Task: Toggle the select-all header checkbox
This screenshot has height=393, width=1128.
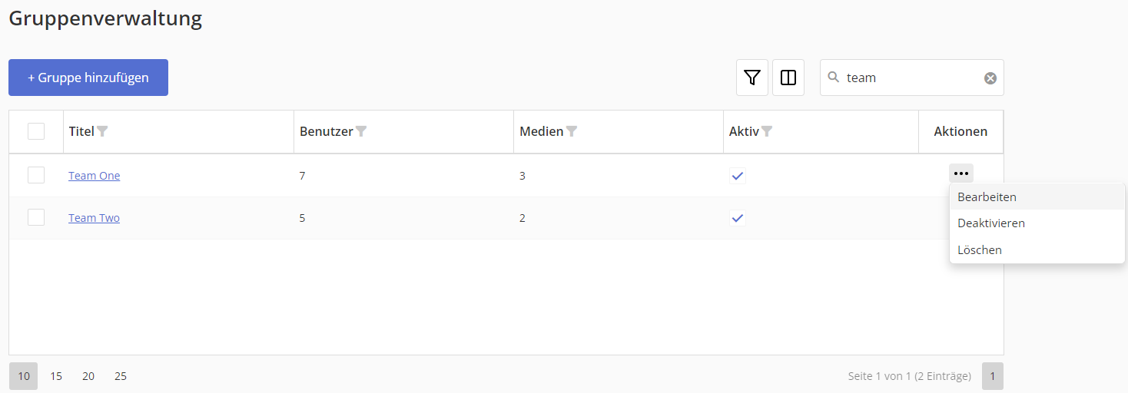Action: tap(36, 131)
